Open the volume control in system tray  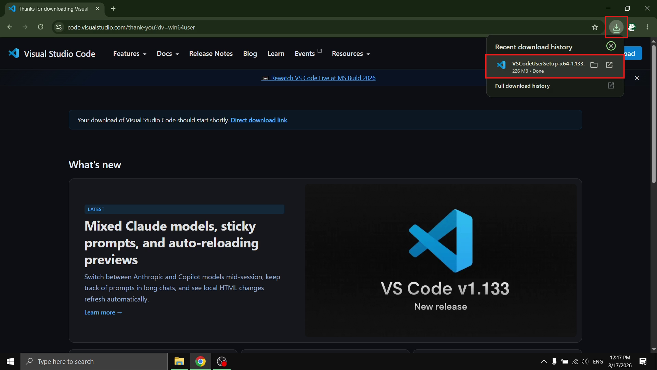point(585,361)
